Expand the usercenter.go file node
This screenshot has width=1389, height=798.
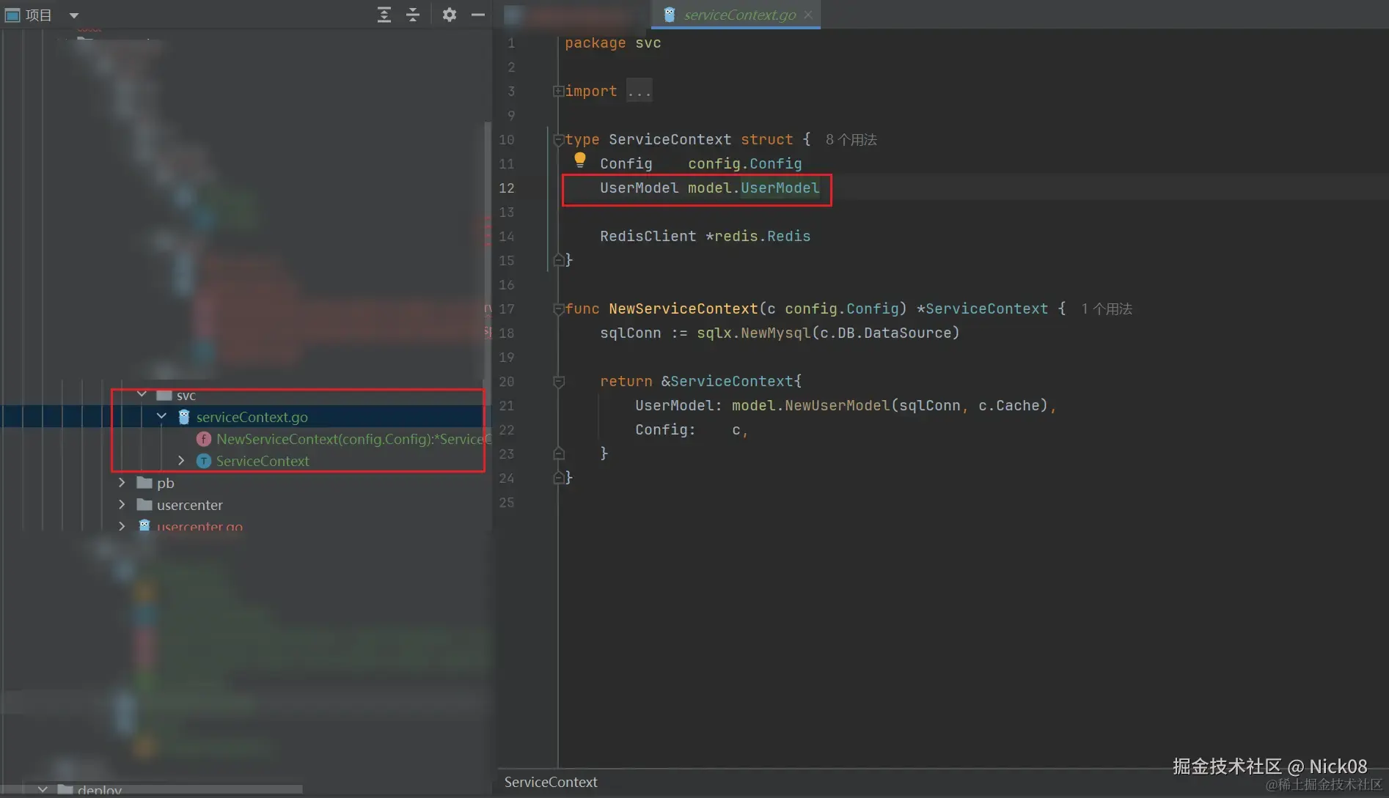coord(122,525)
